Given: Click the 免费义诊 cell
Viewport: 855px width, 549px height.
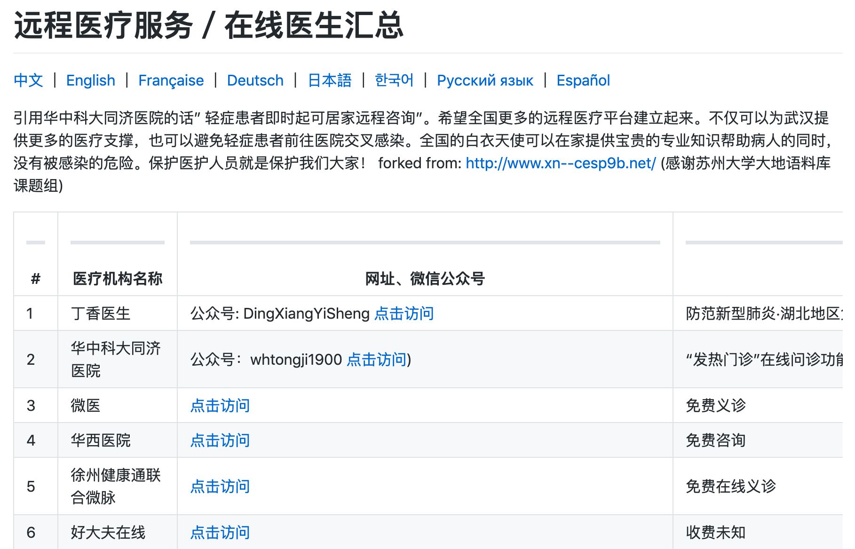Looking at the screenshot, I should pyautogui.click(x=758, y=406).
